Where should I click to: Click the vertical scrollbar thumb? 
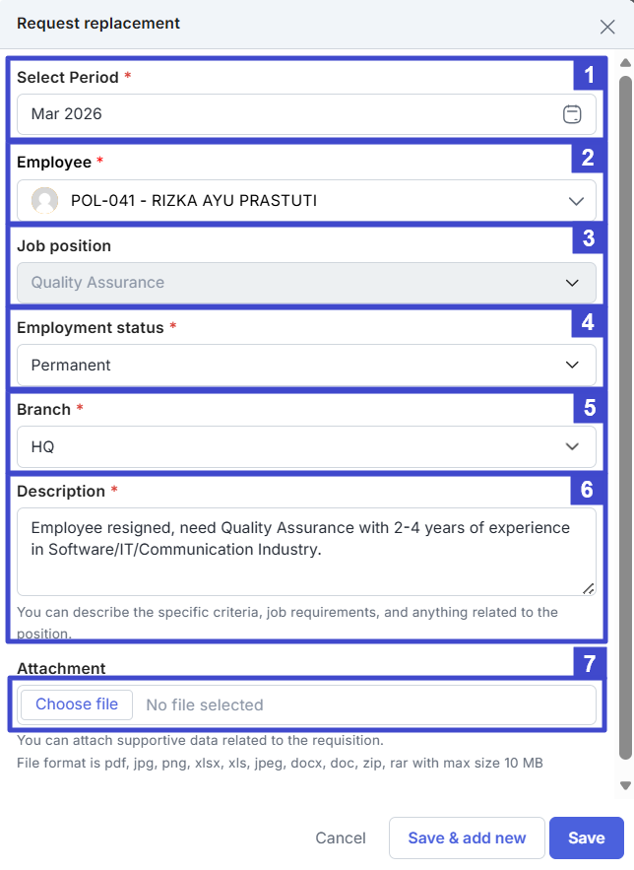[x=625, y=414]
